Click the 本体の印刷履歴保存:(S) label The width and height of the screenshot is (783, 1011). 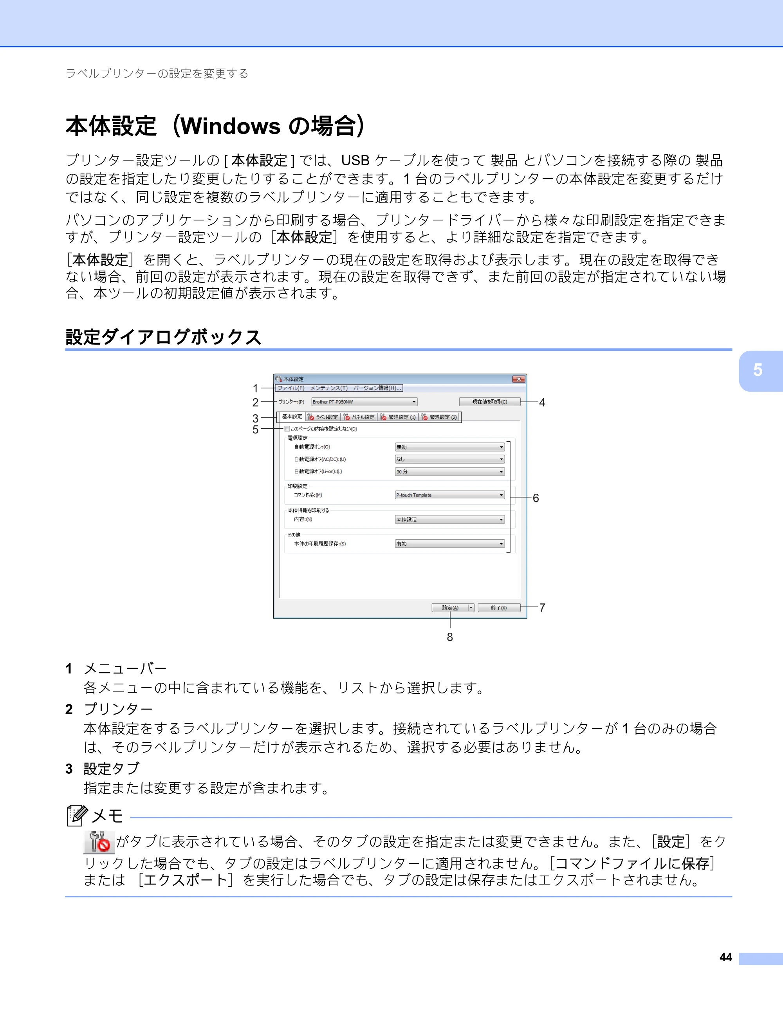(320, 544)
